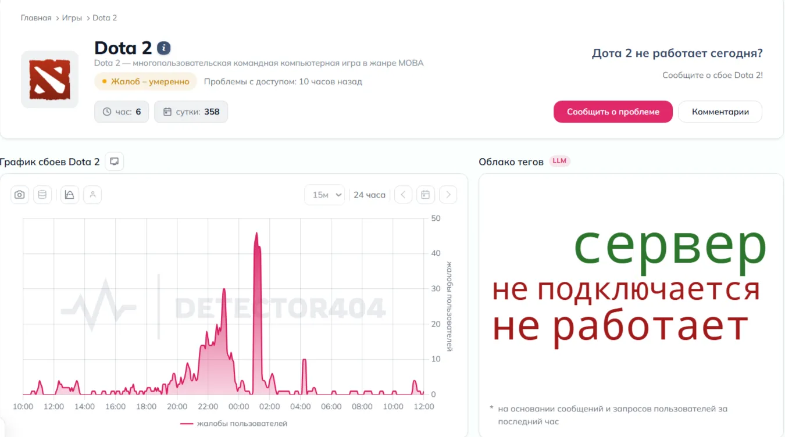Open the calendar date picker icon

click(x=426, y=195)
